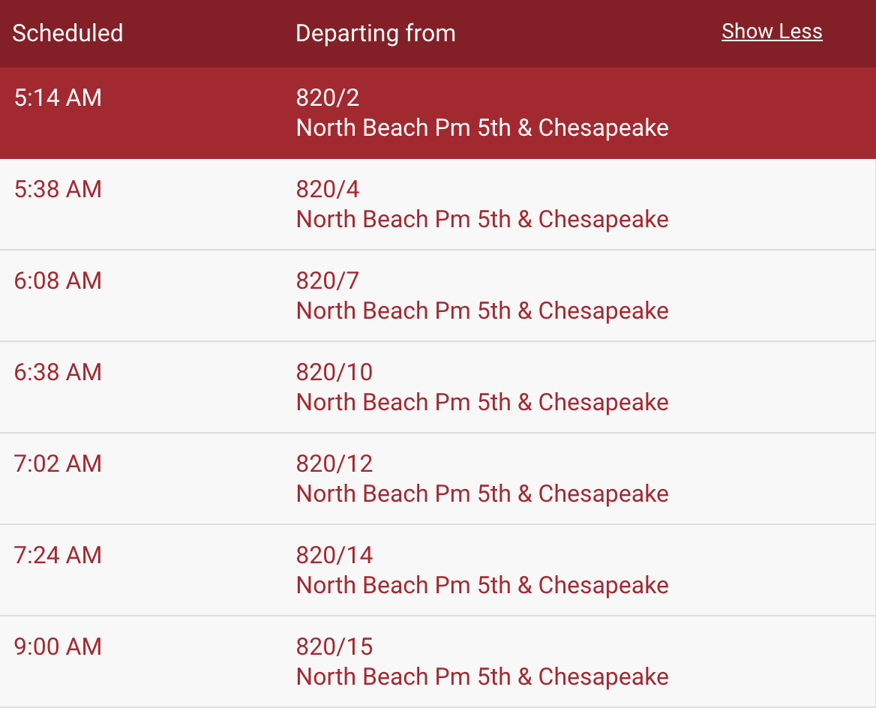Click North Beach stop under 820/2
The image size is (876, 714).
pos(482,128)
